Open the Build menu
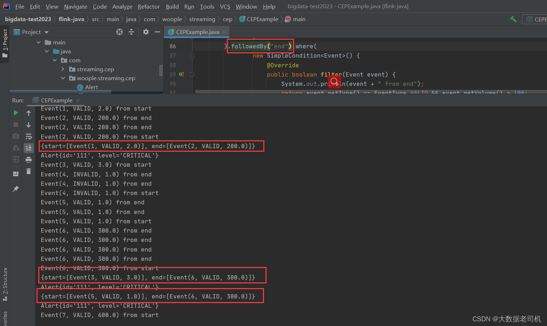 pyautogui.click(x=172, y=6)
